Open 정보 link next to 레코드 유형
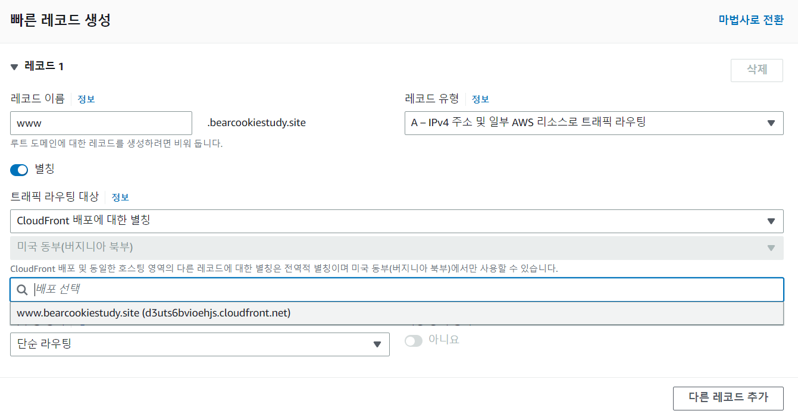Image resolution: width=798 pixels, height=417 pixels. 480,99
